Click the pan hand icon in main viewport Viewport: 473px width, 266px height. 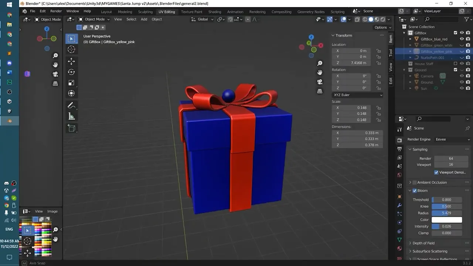320,72
